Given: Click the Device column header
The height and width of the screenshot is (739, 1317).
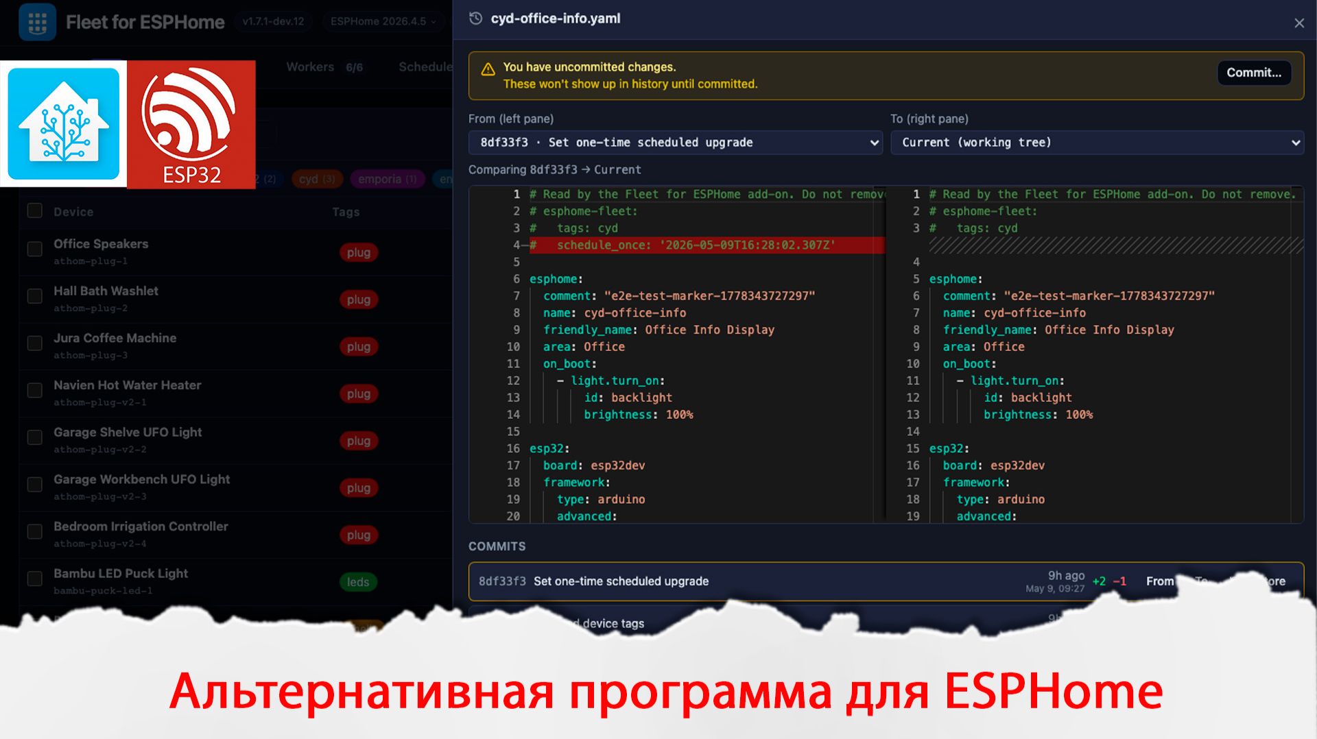Looking at the screenshot, I should tap(73, 212).
